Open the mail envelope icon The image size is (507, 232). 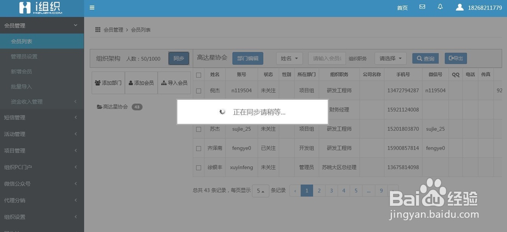tap(422, 7)
